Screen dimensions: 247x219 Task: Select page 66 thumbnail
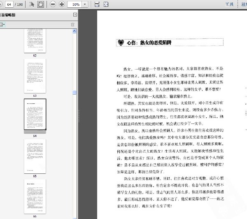point(35,196)
